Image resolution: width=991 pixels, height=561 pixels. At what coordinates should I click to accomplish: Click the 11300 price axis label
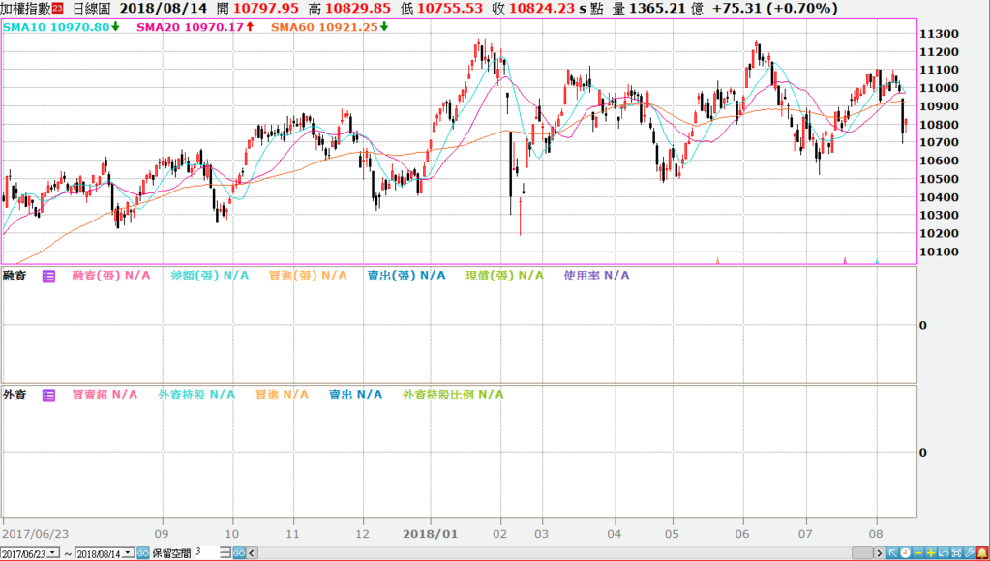(940, 34)
